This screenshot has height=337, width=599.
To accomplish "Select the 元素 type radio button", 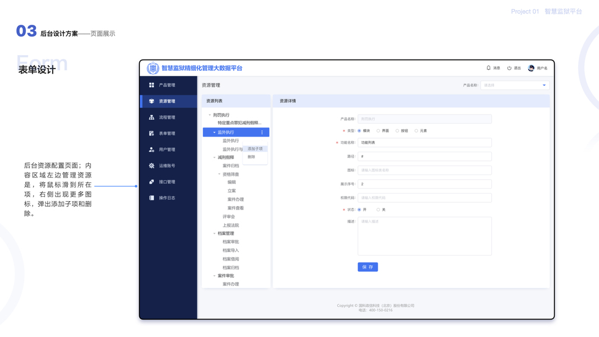I will pos(417,131).
